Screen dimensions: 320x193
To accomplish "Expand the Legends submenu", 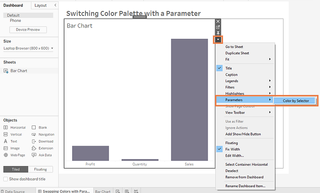I will [245, 81].
